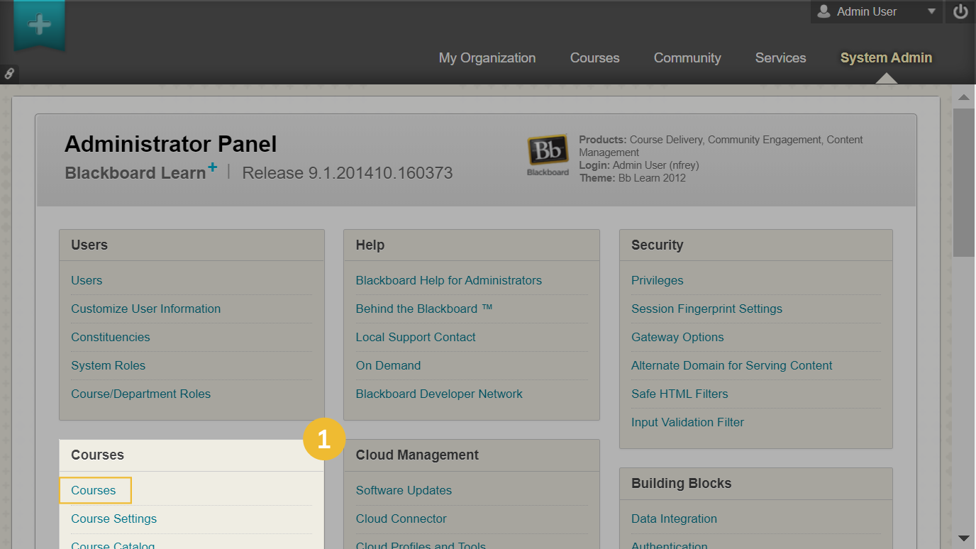Open Cloud Connector
976x549 pixels.
click(x=401, y=519)
